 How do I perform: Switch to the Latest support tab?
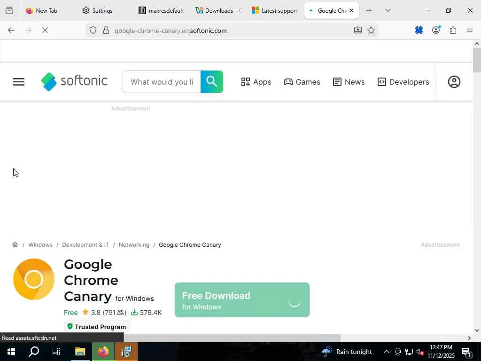[275, 10]
